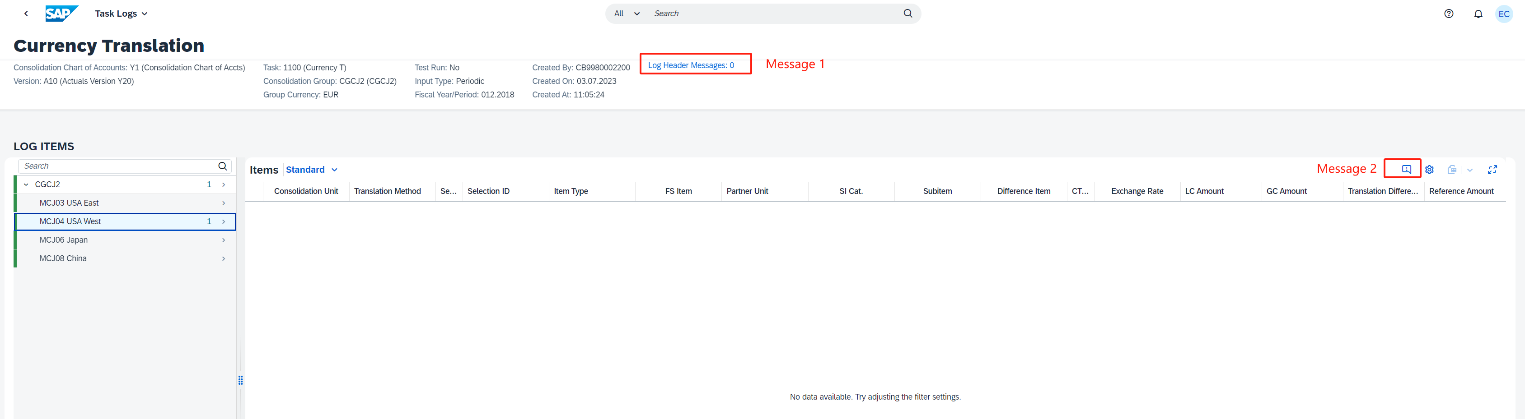The height and width of the screenshot is (419, 1525).
Task: Open MCJ08 China row arrow
Action: point(224,258)
